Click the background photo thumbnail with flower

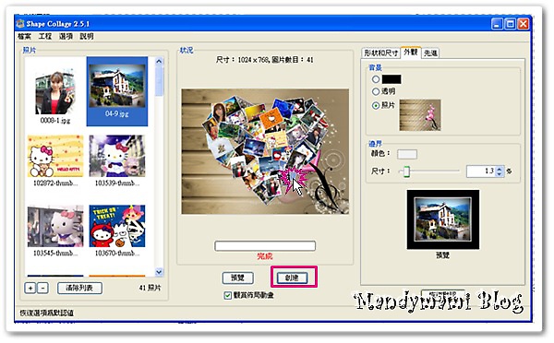click(420, 115)
